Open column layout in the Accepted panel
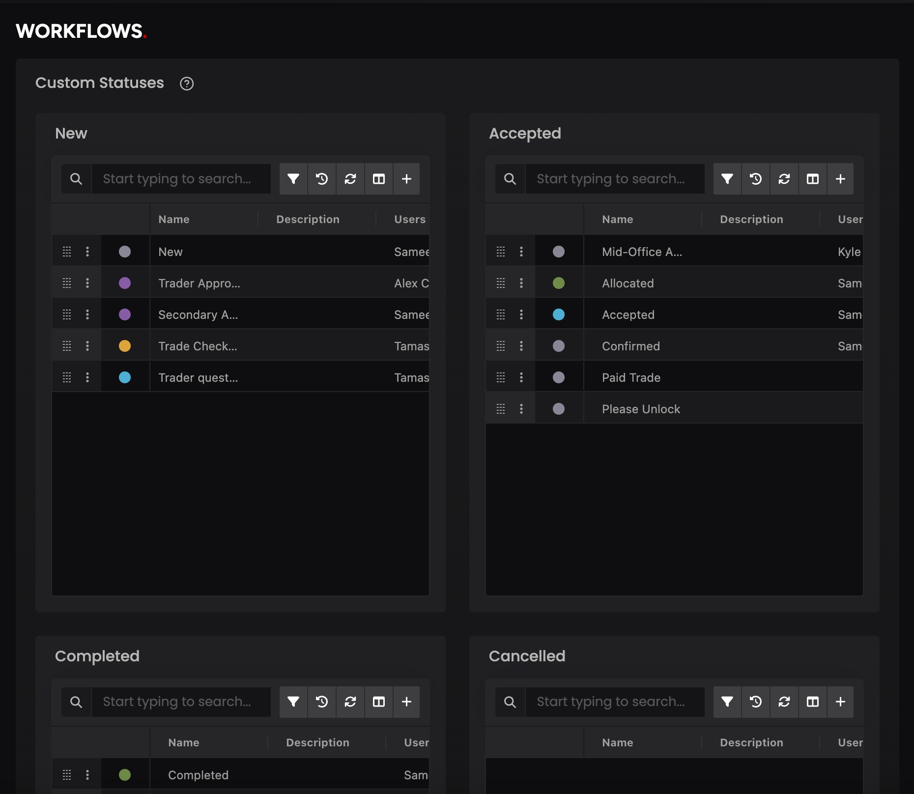The image size is (914, 794). (x=813, y=179)
